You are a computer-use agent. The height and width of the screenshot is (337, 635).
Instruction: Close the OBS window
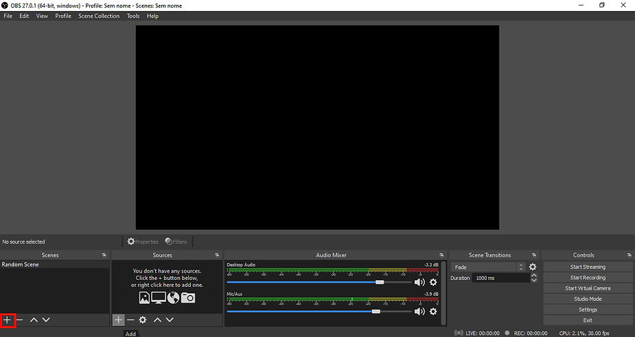pos(623,5)
